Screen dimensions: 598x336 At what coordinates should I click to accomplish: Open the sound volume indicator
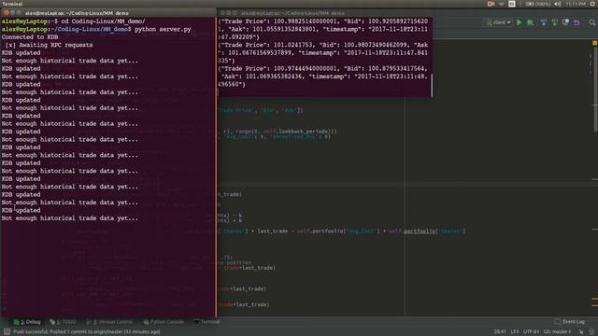(557, 4)
